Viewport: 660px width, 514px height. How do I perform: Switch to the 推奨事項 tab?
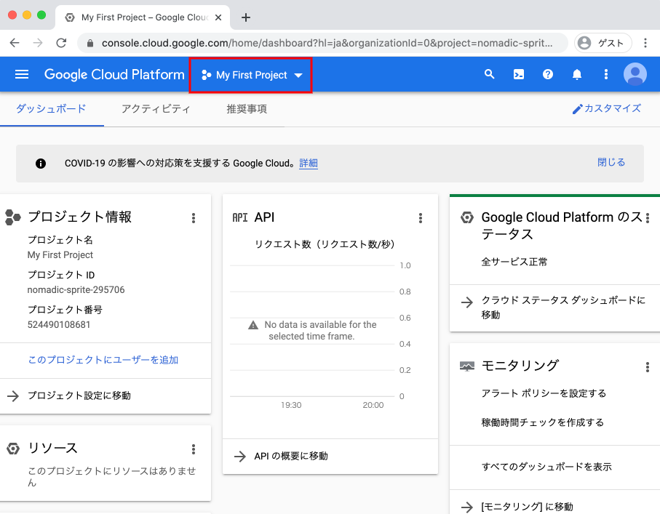pyautogui.click(x=247, y=109)
